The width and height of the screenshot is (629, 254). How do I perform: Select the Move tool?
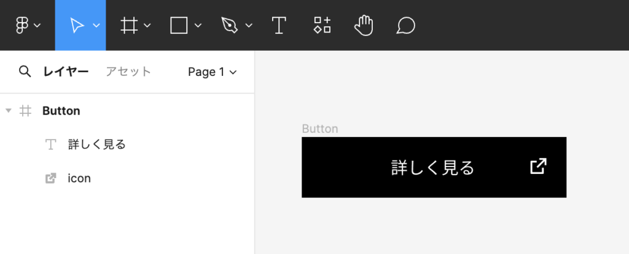click(76, 25)
